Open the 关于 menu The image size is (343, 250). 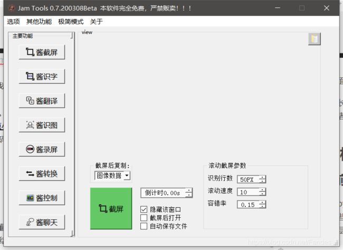tap(96, 22)
